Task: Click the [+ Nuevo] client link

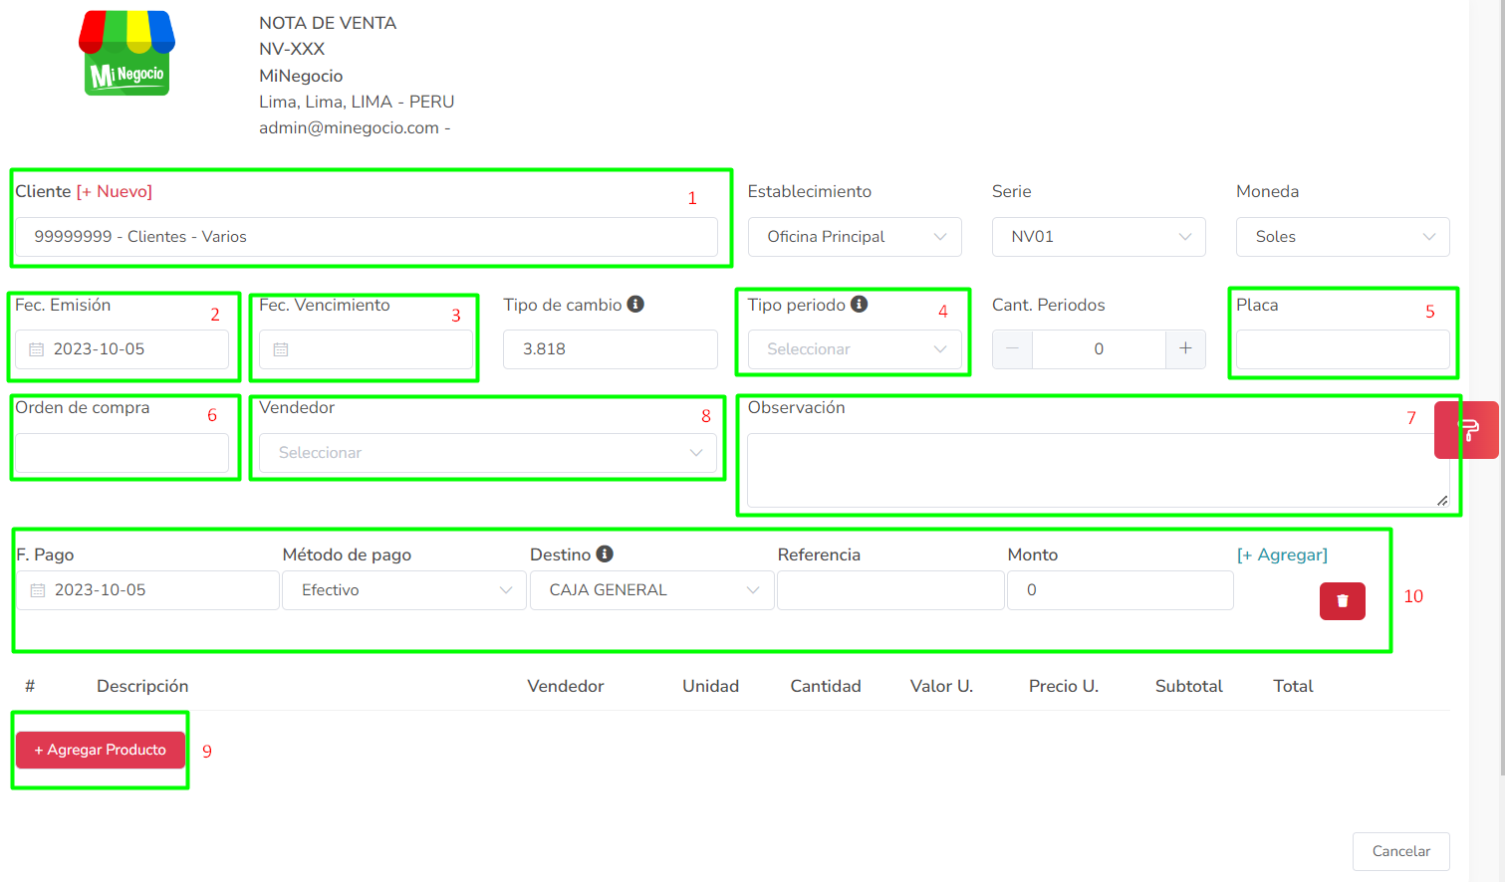Action: [x=115, y=191]
